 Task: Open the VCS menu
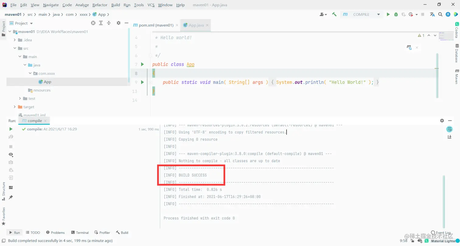[151, 5]
